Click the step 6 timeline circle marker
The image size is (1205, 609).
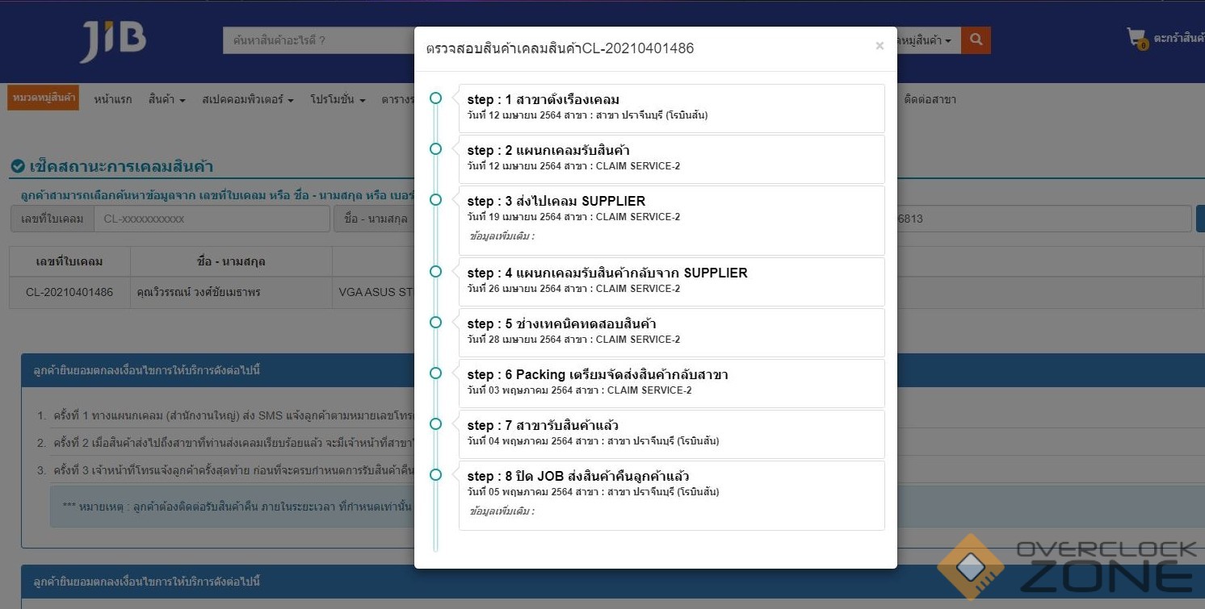(435, 373)
